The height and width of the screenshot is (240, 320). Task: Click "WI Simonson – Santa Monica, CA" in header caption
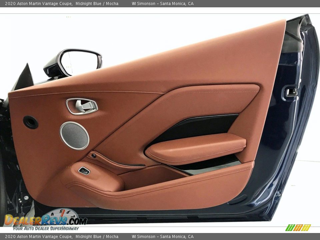163,4
